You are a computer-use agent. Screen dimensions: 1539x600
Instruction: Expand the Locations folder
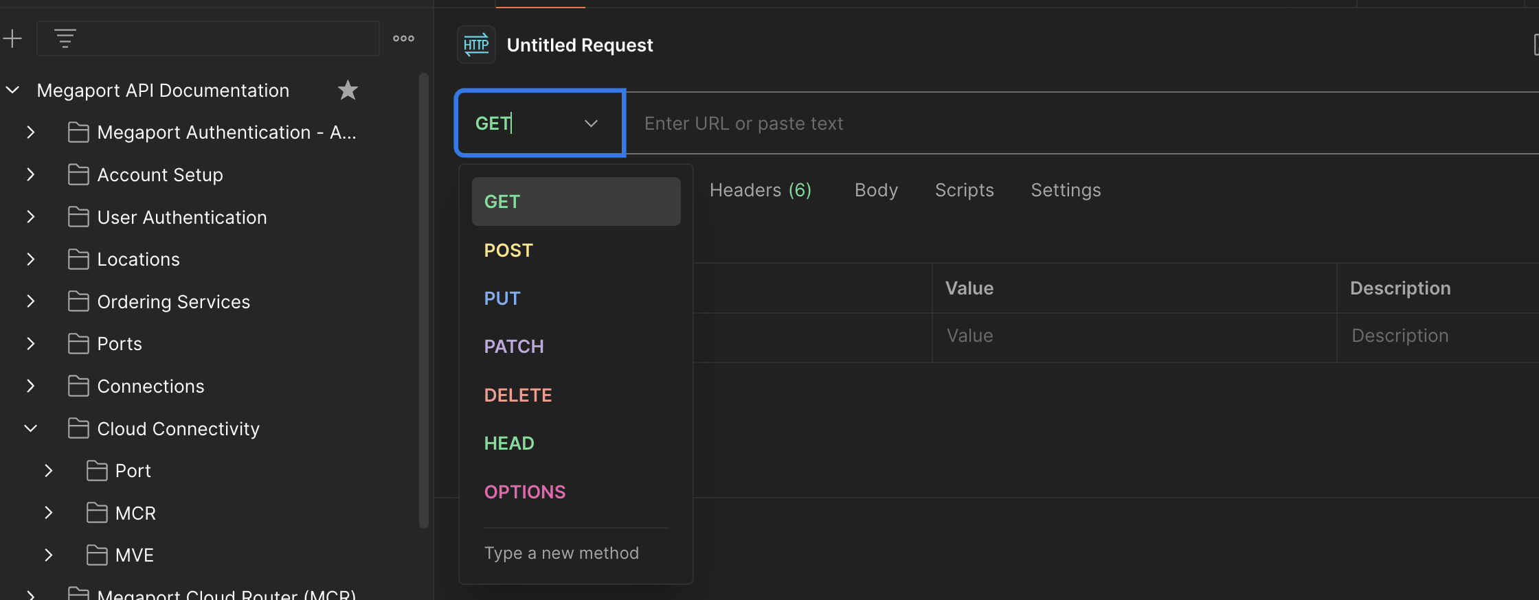[30, 259]
